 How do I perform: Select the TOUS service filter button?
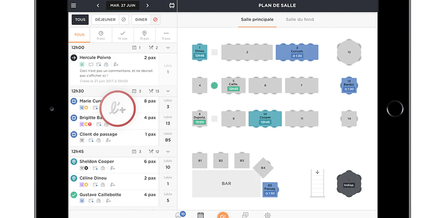(80, 20)
